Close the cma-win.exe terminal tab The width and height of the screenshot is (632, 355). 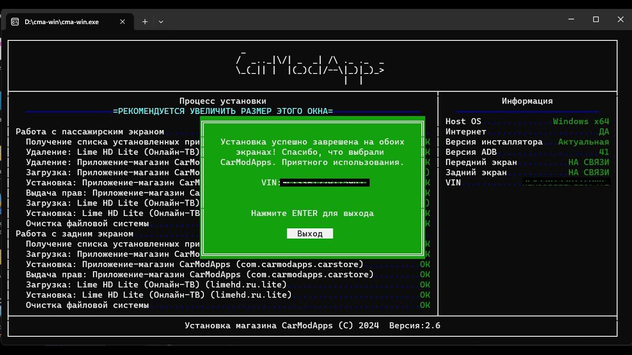point(122,22)
